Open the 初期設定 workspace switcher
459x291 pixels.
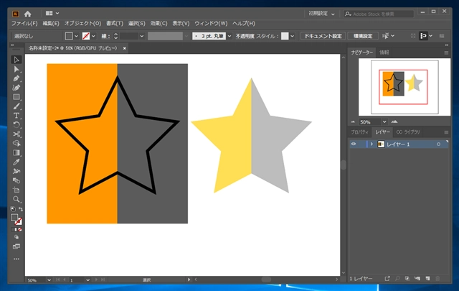322,14
